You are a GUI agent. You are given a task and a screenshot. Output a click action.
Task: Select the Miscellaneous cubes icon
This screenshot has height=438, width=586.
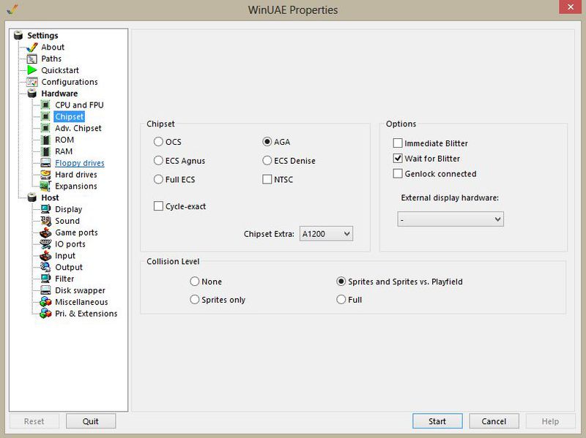45,302
